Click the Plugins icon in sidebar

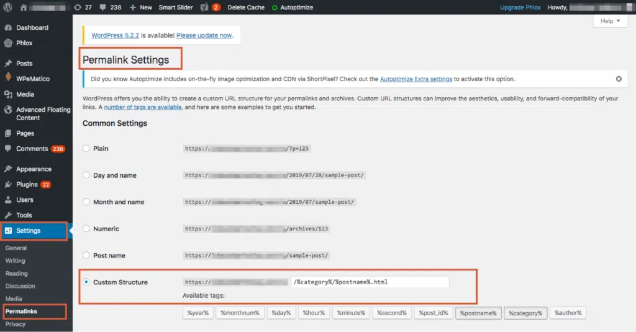pyautogui.click(x=8, y=185)
